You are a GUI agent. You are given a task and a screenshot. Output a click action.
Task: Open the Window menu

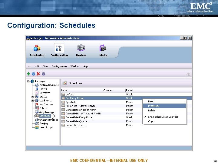(x=75, y=66)
